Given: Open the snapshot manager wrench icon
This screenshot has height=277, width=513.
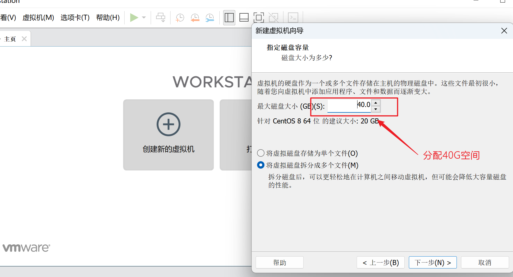Looking at the screenshot, I should coord(210,18).
